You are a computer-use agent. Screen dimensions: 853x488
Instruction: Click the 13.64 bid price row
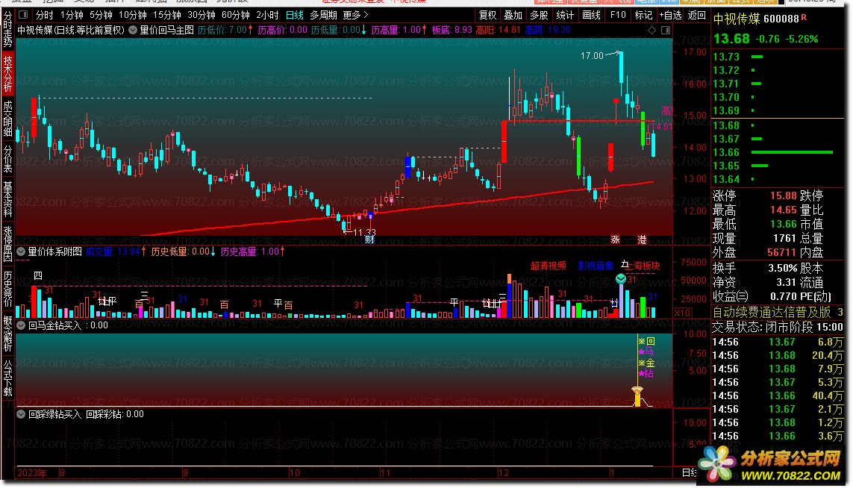click(x=778, y=179)
